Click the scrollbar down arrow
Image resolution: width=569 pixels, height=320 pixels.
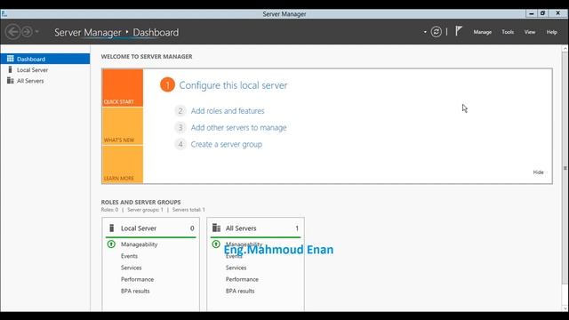565,308
